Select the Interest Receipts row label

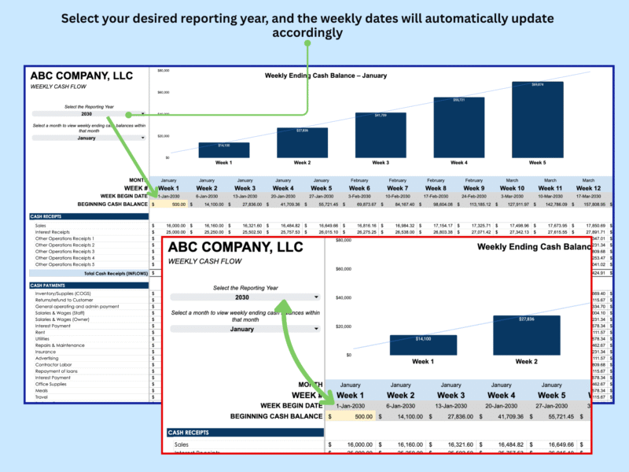(x=52, y=232)
